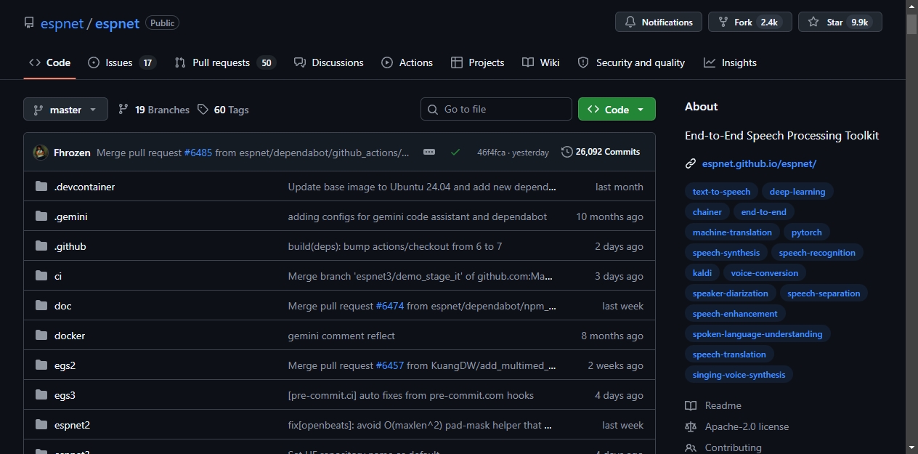The width and height of the screenshot is (918, 454).
Task: View the 26,092 Commits history
Action: [x=601, y=152]
